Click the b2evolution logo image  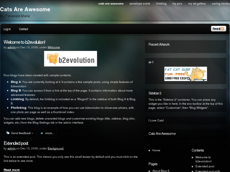click(x=71, y=59)
